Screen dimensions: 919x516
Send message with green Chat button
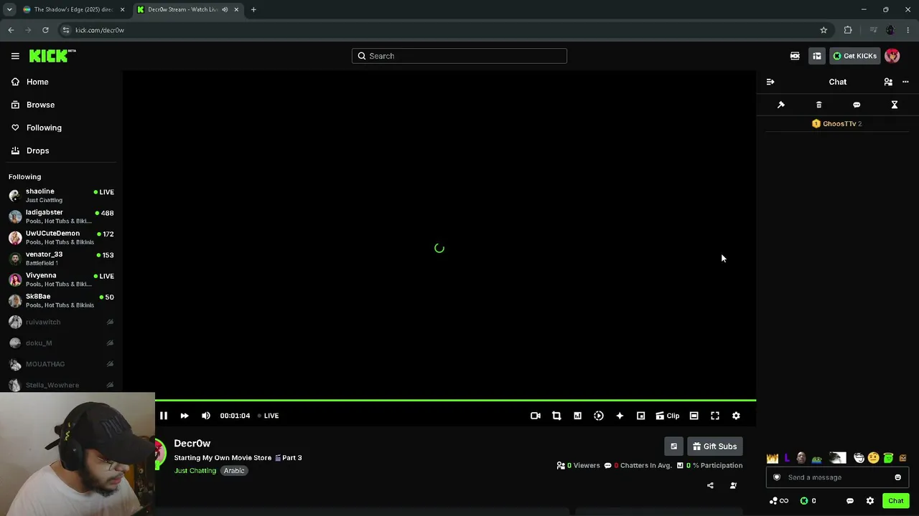coord(895,501)
